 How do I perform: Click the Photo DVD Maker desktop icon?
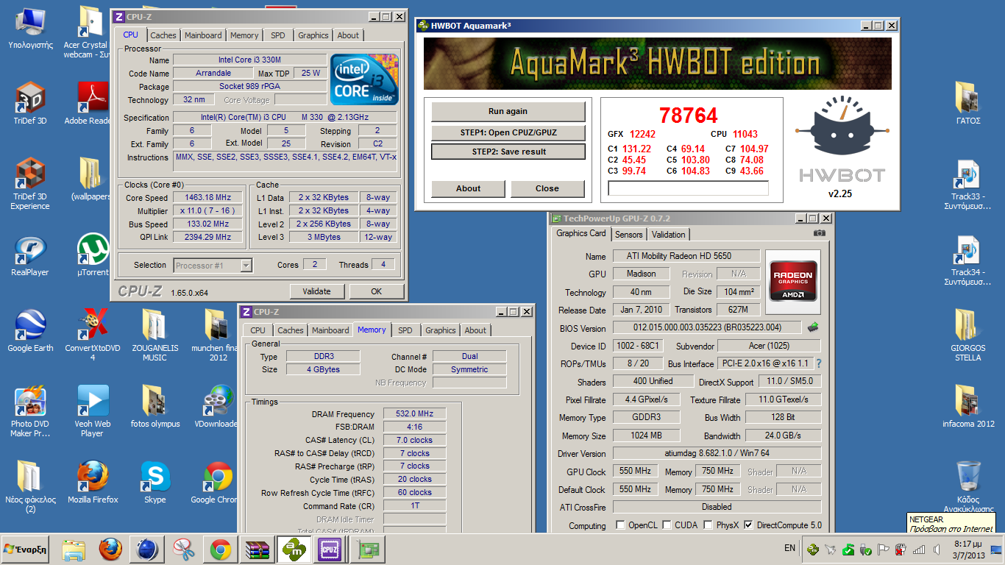(30, 411)
